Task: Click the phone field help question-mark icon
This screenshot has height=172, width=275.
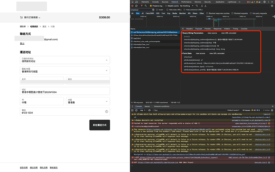Action: coord(106,112)
